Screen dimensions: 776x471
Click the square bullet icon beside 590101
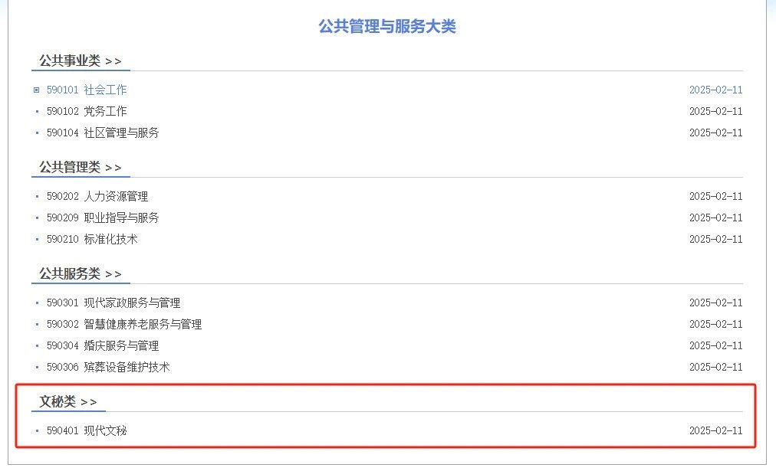[36, 90]
